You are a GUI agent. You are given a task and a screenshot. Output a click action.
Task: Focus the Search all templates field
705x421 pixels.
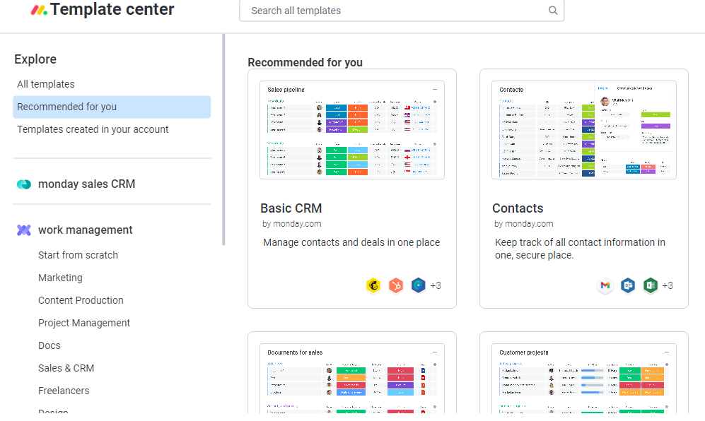[x=402, y=11]
